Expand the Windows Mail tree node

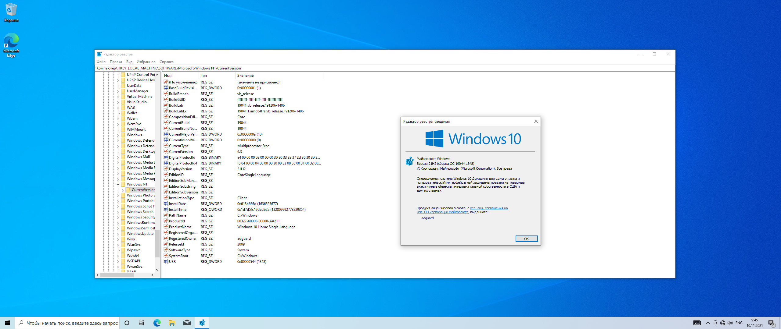click(118, 157)
